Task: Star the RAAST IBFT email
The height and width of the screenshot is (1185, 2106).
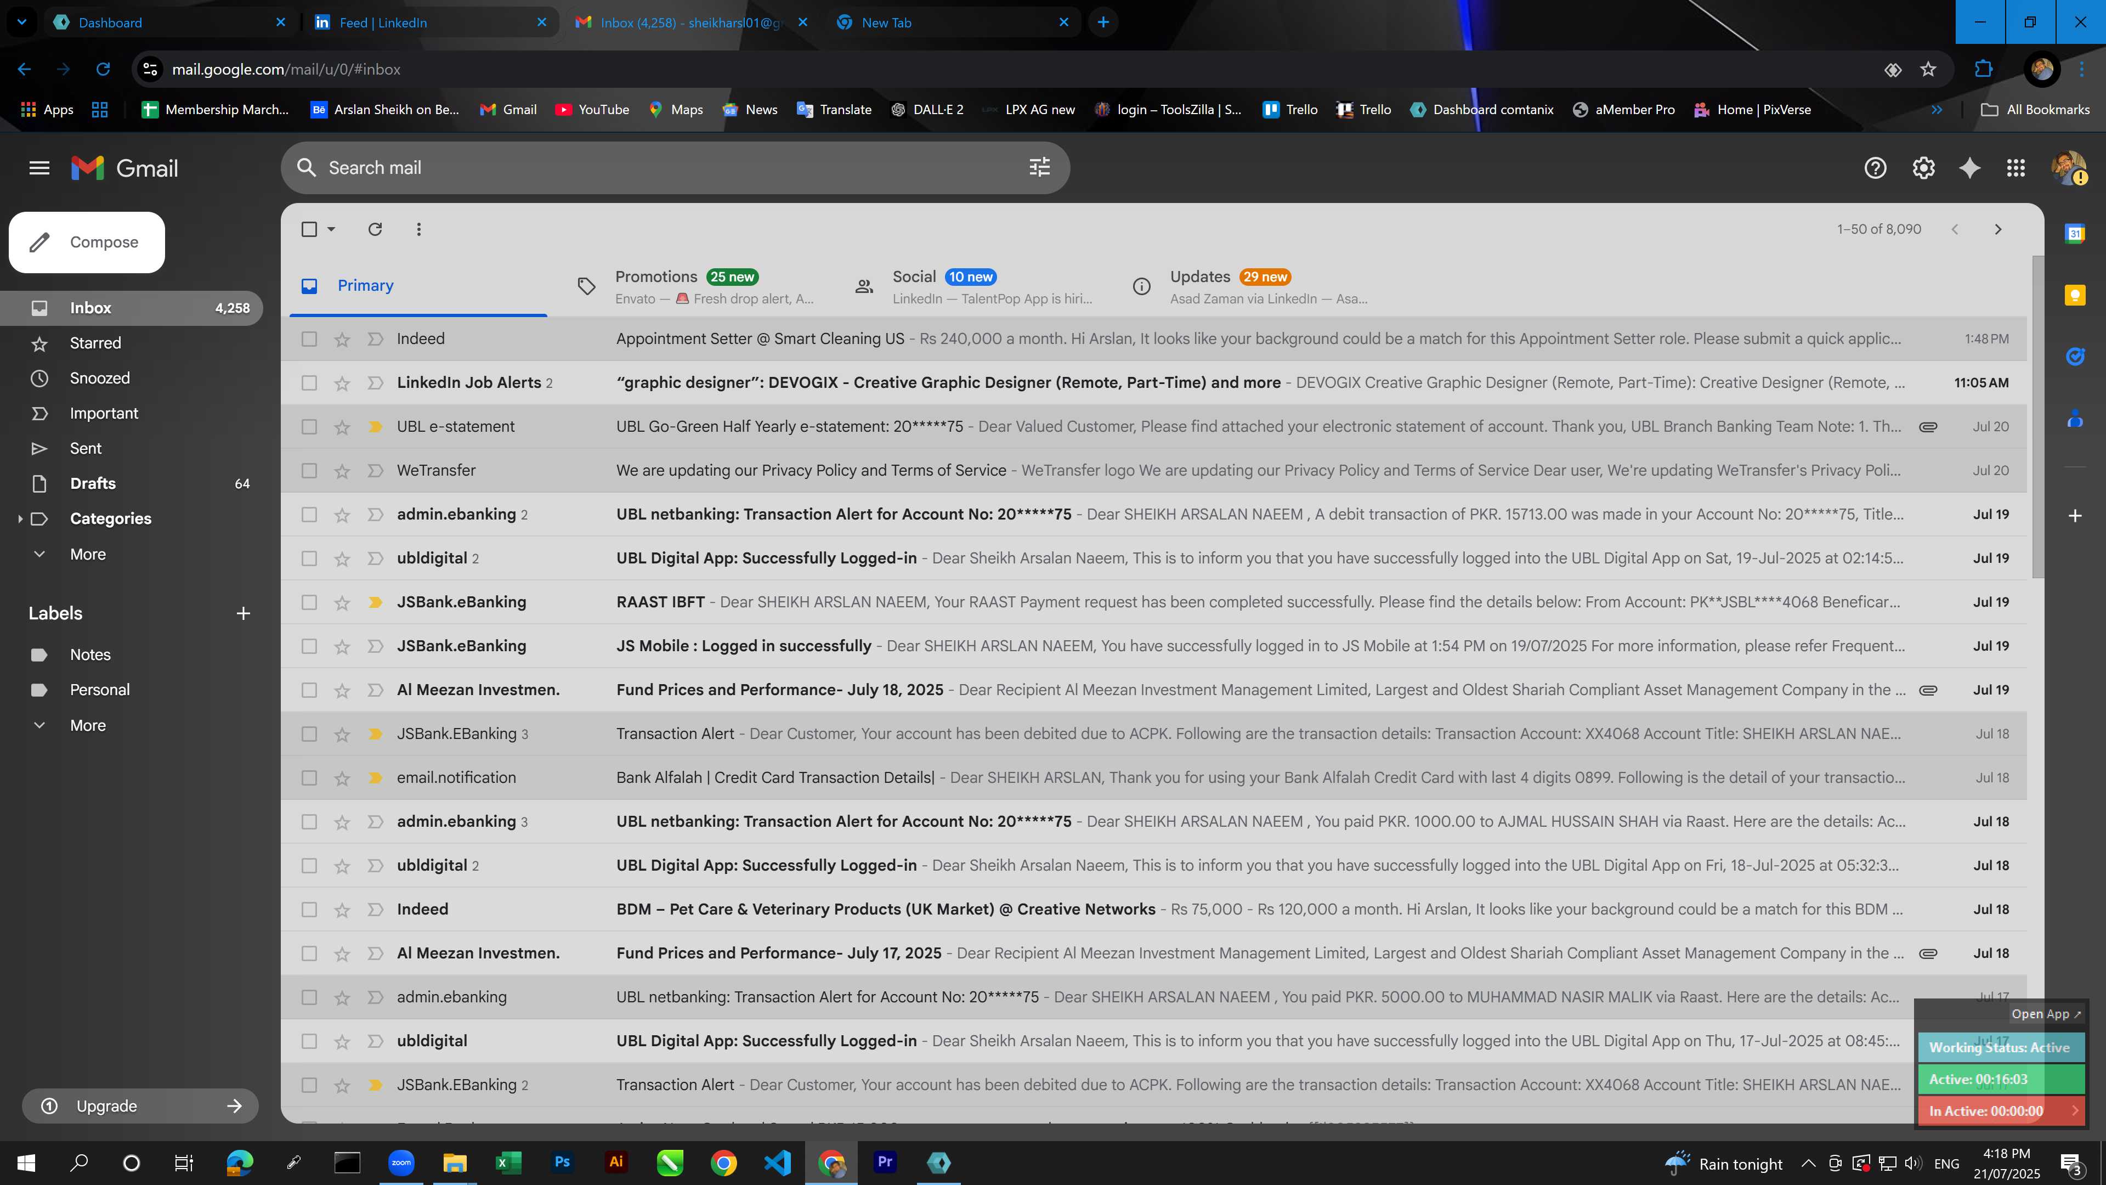Action: pyautogui.click(x=342, y=603)
